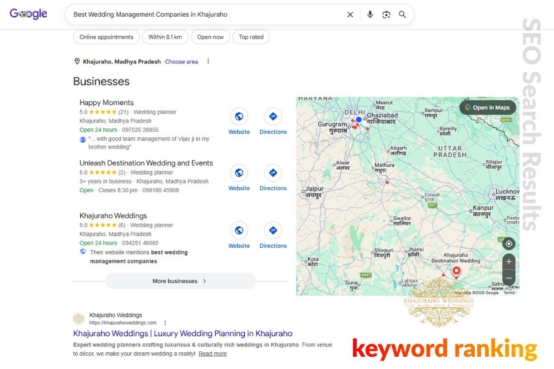This screenshot has width=554, height=369.
Task: Open Unleash Destination Wedding and Events listing
Action: [146, 163]
